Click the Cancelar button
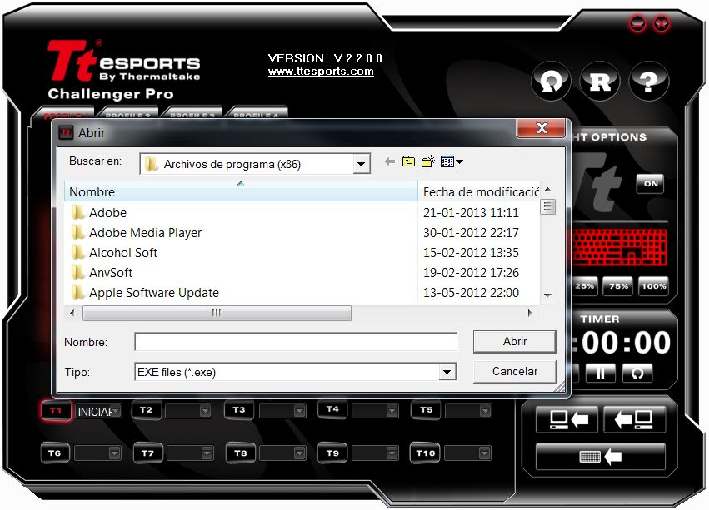Image resolution: width=709 pixels, height=510 pixels. [515, 371]
